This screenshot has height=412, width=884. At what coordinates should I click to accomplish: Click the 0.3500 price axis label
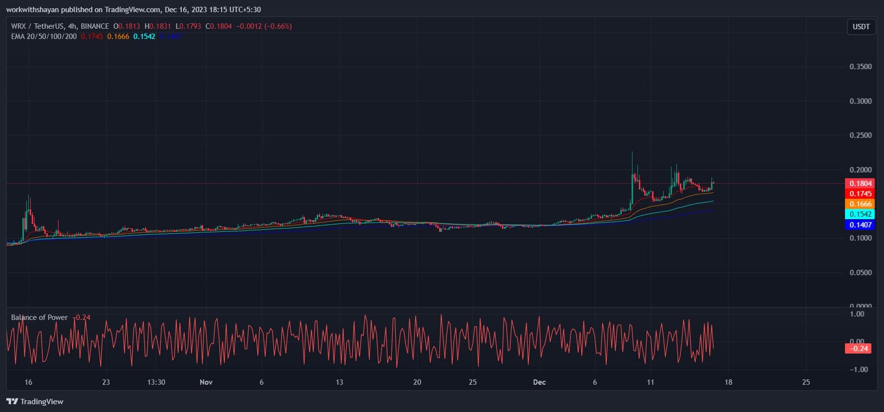tap(861, 67)
